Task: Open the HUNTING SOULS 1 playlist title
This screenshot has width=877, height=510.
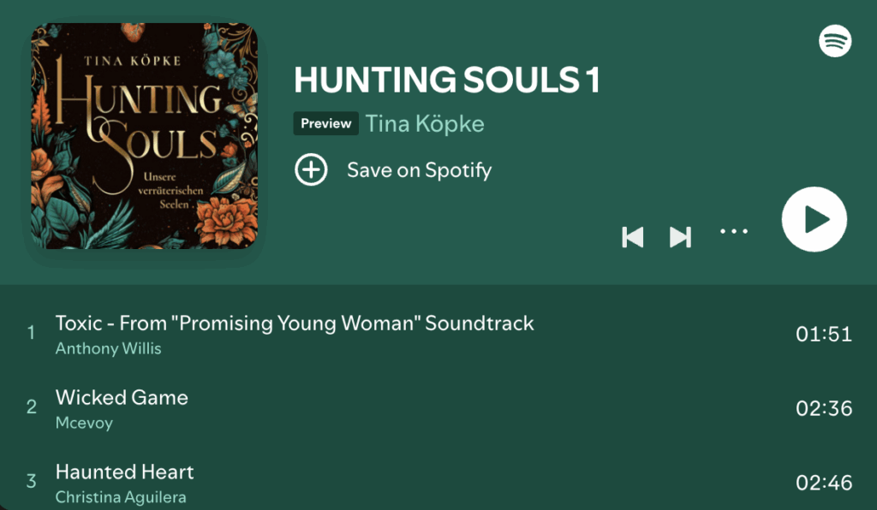Action: 446,80
